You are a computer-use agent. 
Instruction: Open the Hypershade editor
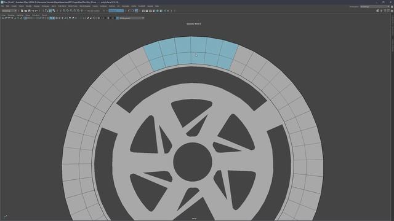point(157,11)
